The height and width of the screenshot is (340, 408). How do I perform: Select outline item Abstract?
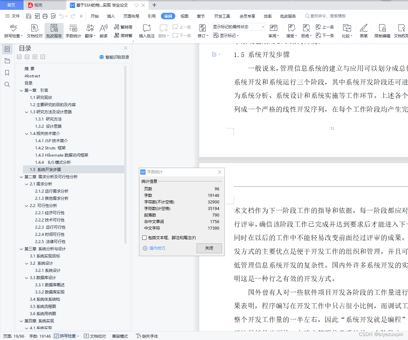[x=32, y=76]
